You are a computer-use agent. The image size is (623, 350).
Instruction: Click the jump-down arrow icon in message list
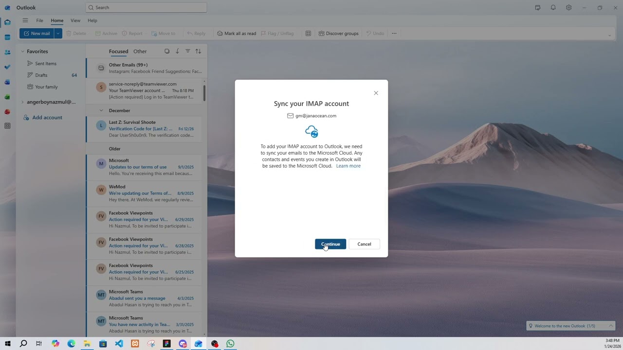[177, 51]
